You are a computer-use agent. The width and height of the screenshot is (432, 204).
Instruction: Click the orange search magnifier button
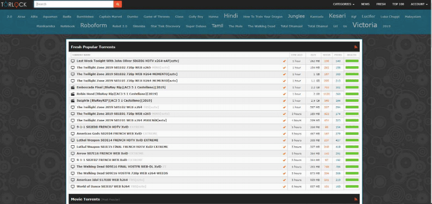[118, 4]
